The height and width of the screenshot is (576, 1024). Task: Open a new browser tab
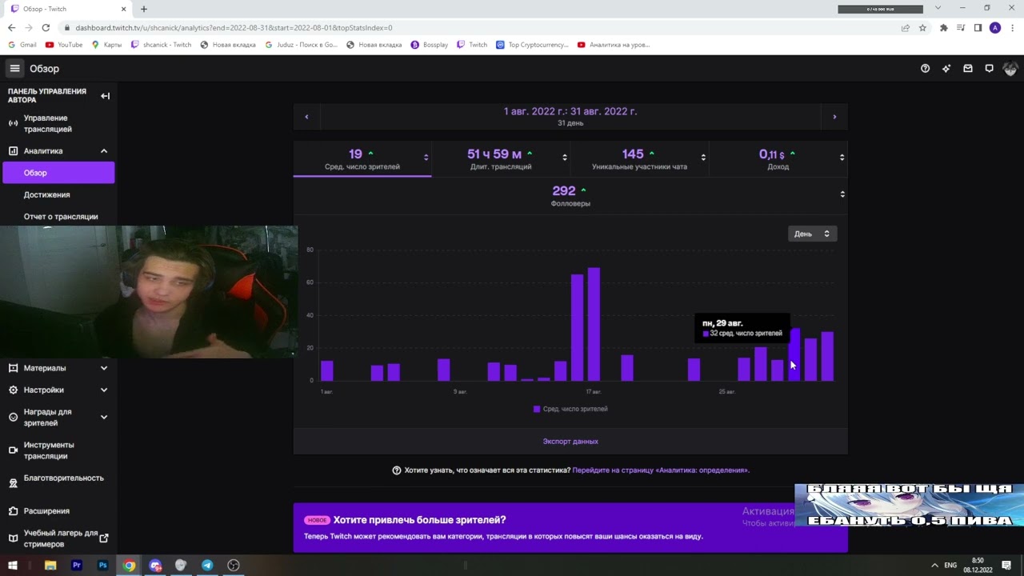point(144,9)
